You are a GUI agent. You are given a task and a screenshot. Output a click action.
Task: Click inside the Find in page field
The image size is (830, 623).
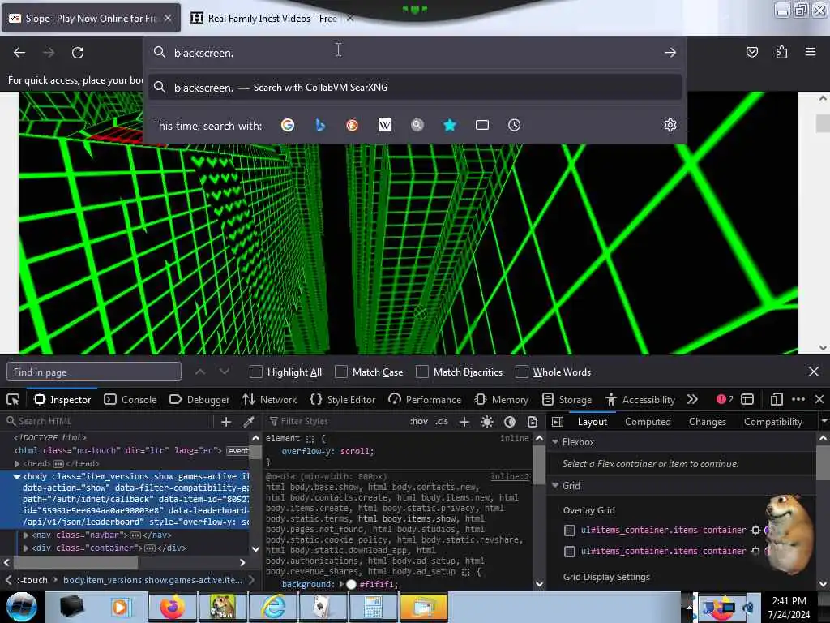[x=94, y=372]
